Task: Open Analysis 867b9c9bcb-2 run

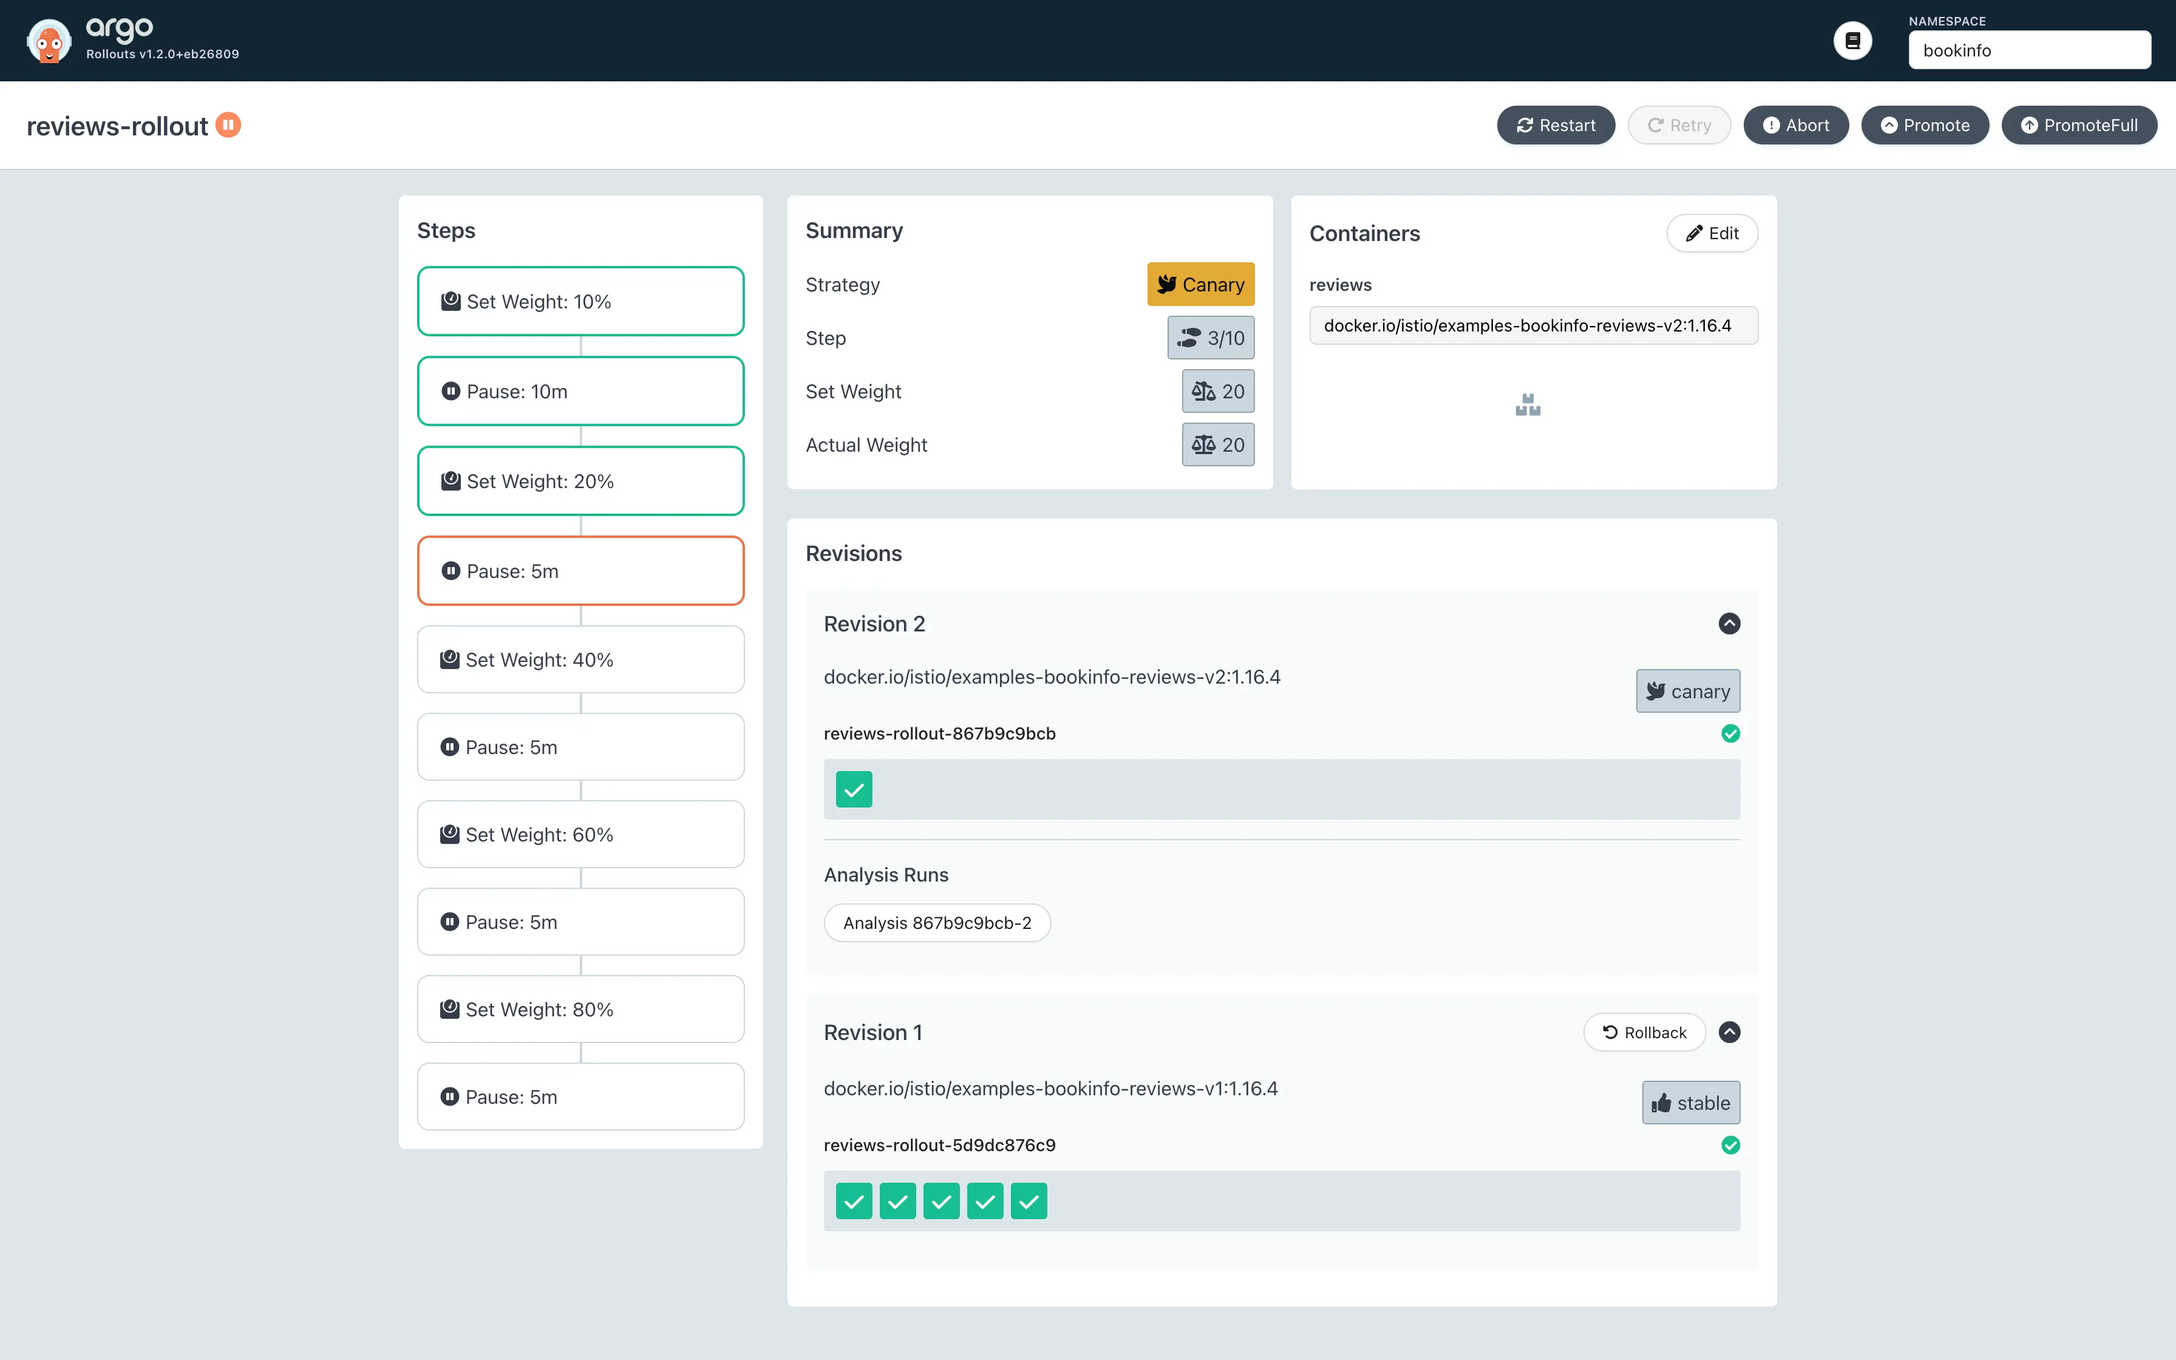Action: (937, 923)
